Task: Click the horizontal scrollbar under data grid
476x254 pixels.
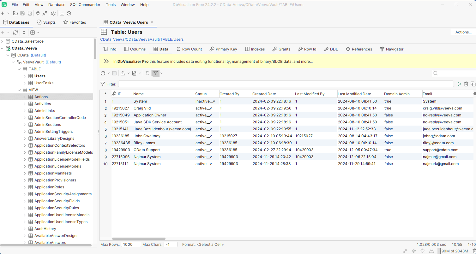Action: tap(139, 239)
